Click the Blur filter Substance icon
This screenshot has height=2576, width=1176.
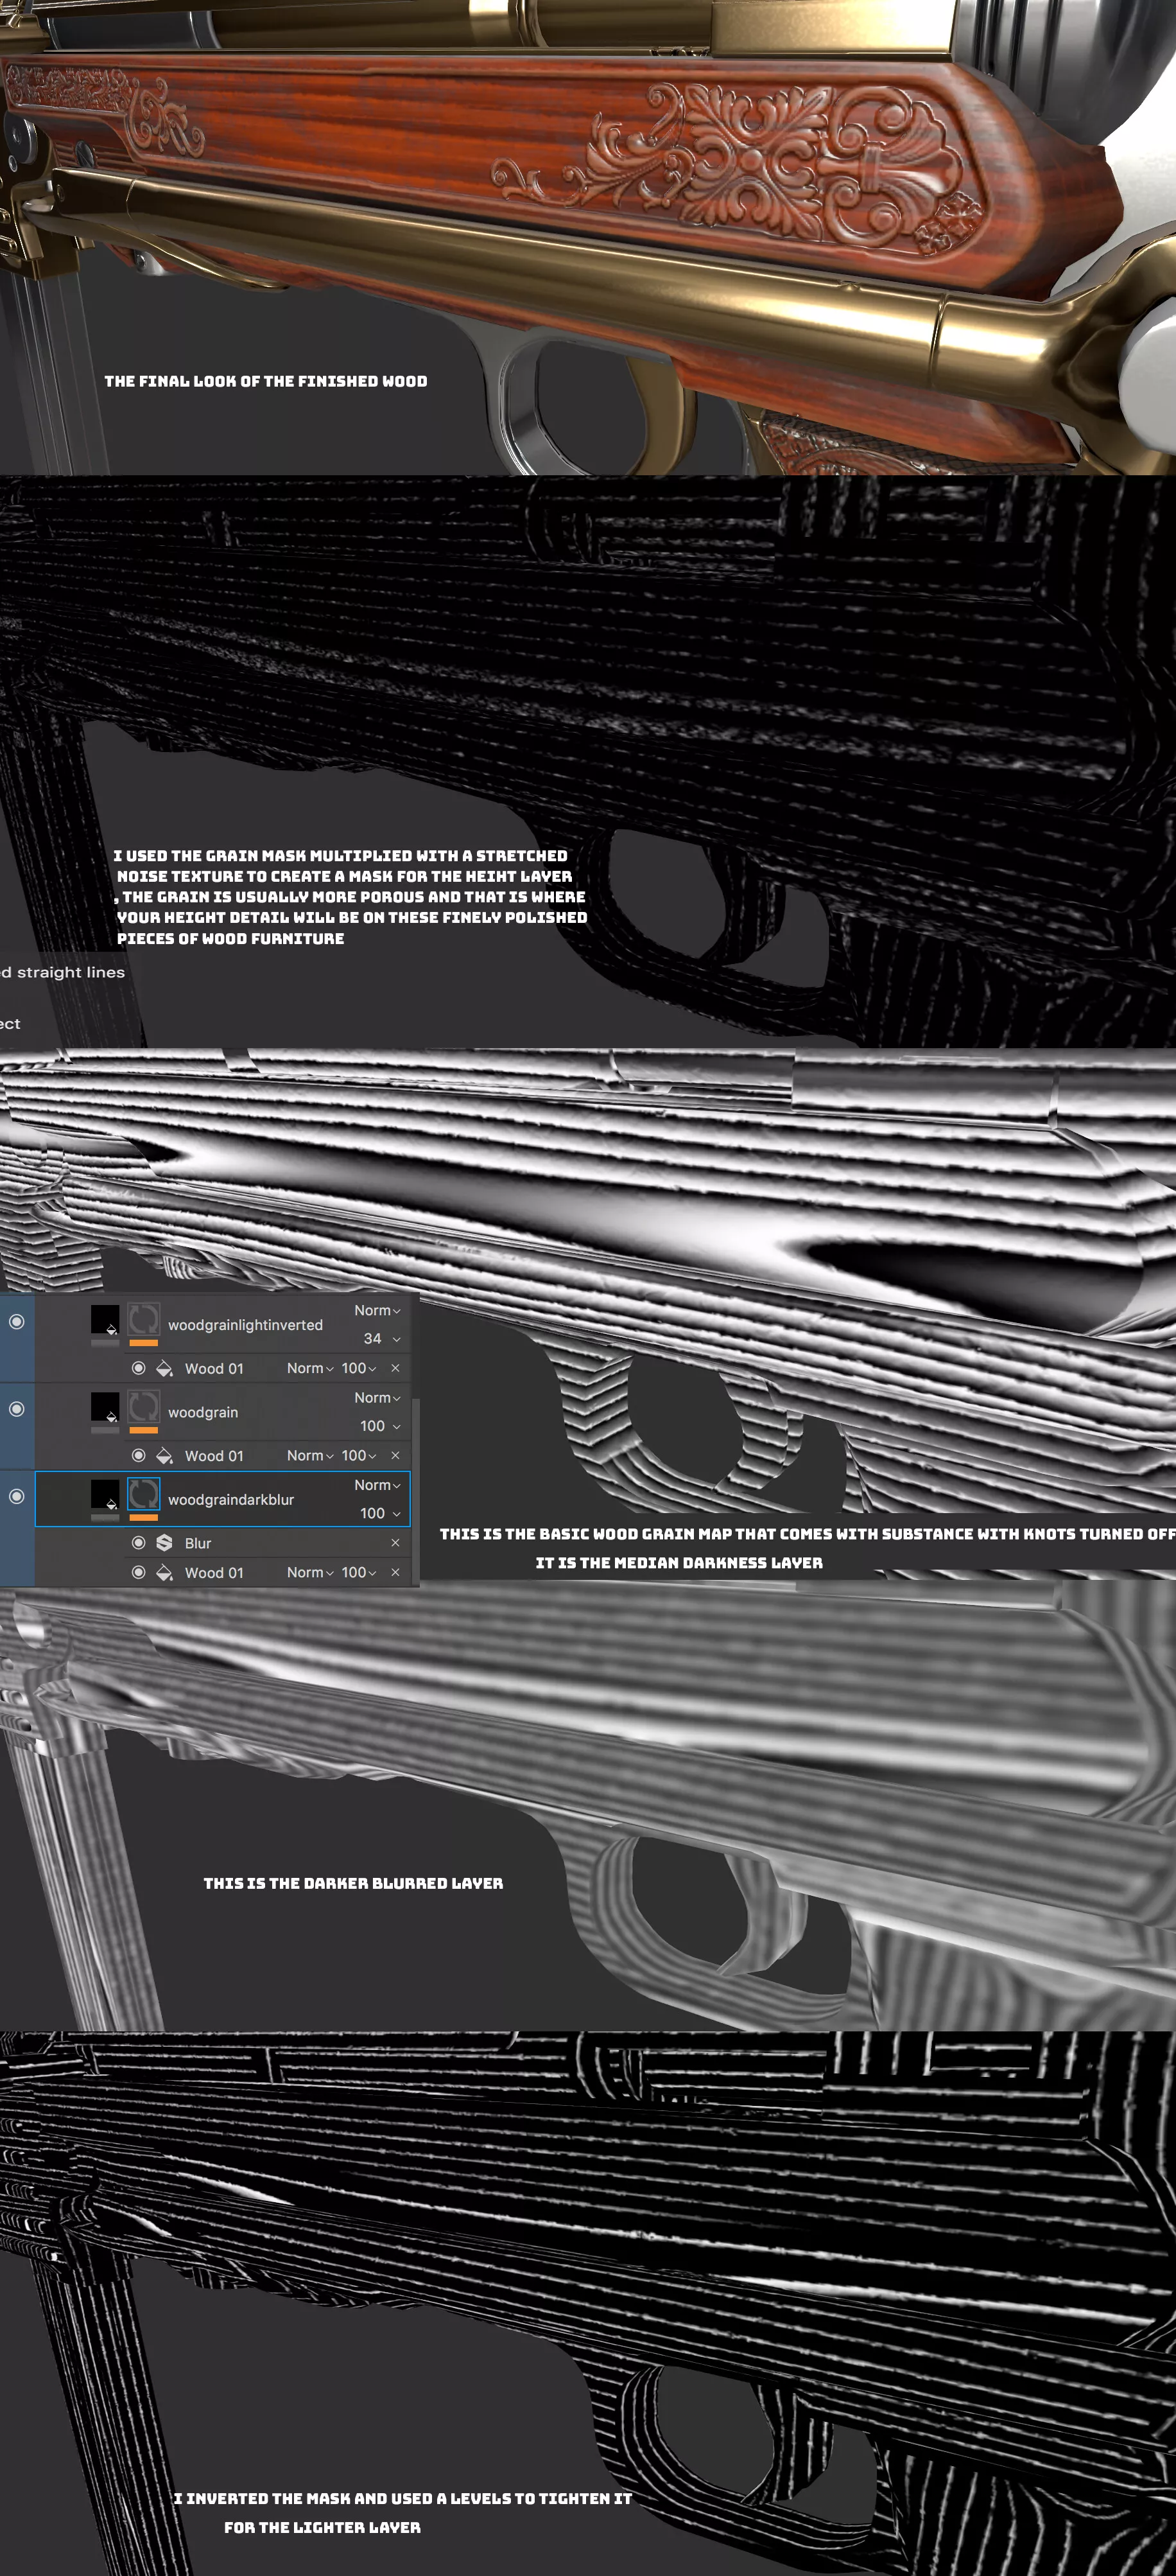pyautogui.click(x=165, y=1543)
